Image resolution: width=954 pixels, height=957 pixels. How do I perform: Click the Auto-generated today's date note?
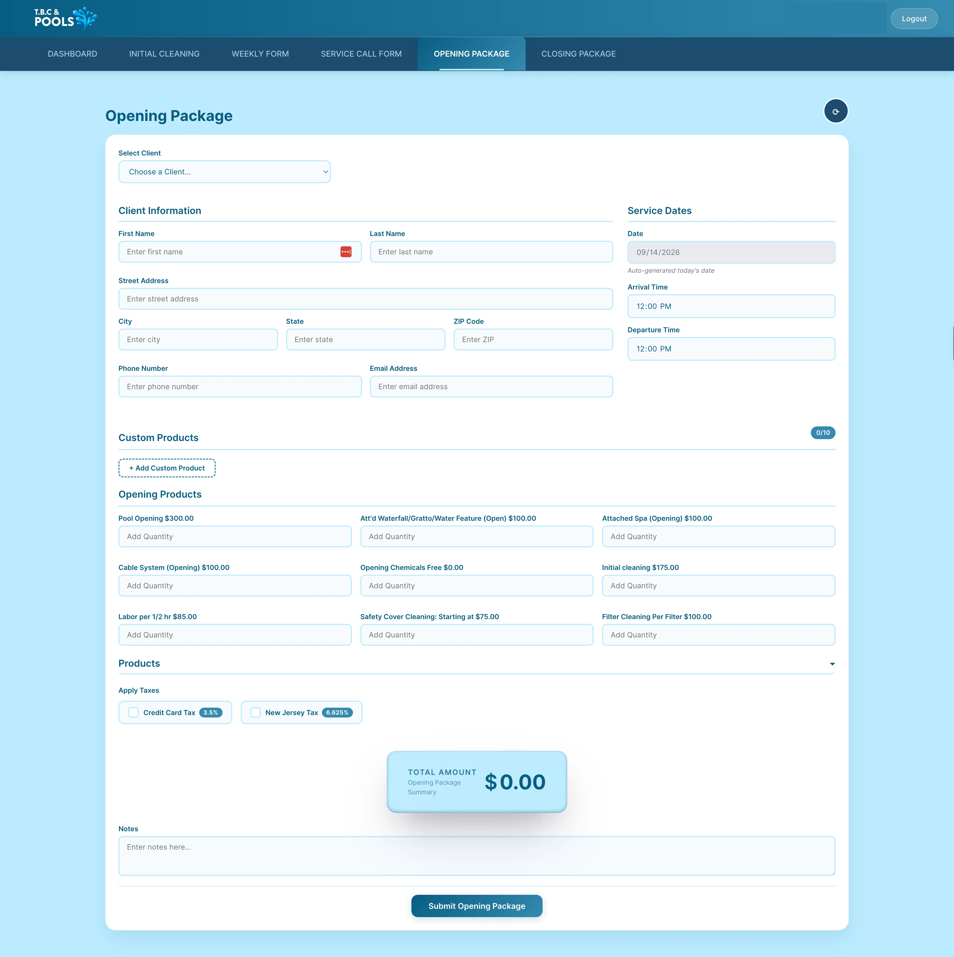pyautogui.click(x=670, y=270)
